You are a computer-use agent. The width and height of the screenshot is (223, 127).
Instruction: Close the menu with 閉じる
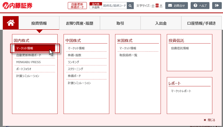pyautogui.click(x=209, y=120)
